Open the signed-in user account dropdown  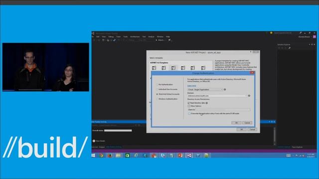pos(305,37)
